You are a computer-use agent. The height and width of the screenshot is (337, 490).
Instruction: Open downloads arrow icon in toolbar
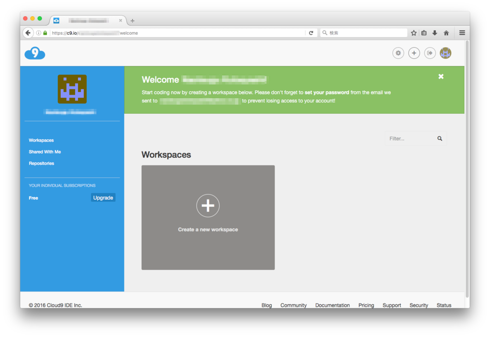pos(434,33)
